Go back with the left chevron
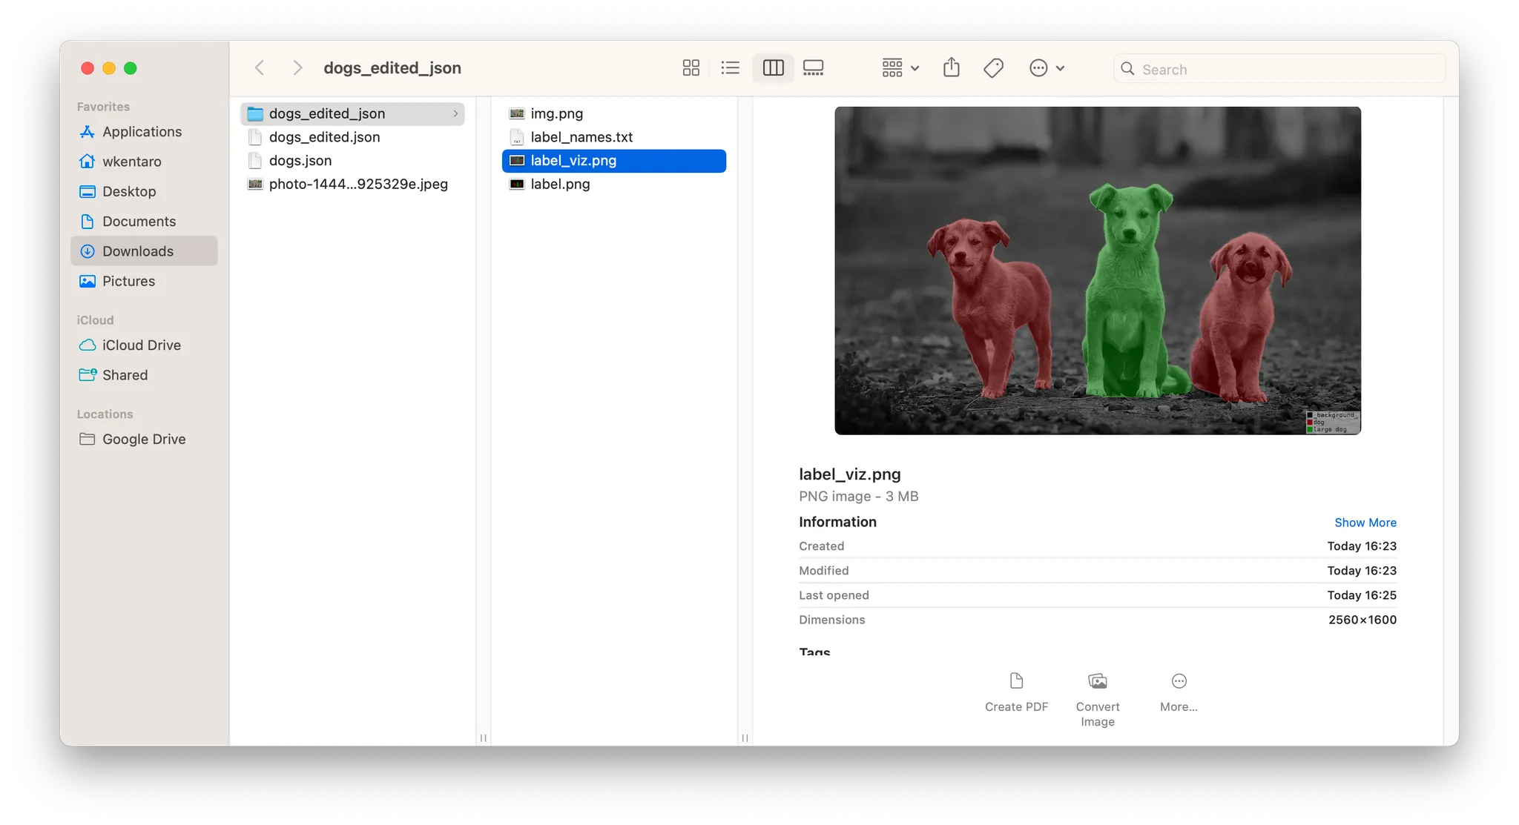The height and width of the screenshot is (825, 1519). 260,68
